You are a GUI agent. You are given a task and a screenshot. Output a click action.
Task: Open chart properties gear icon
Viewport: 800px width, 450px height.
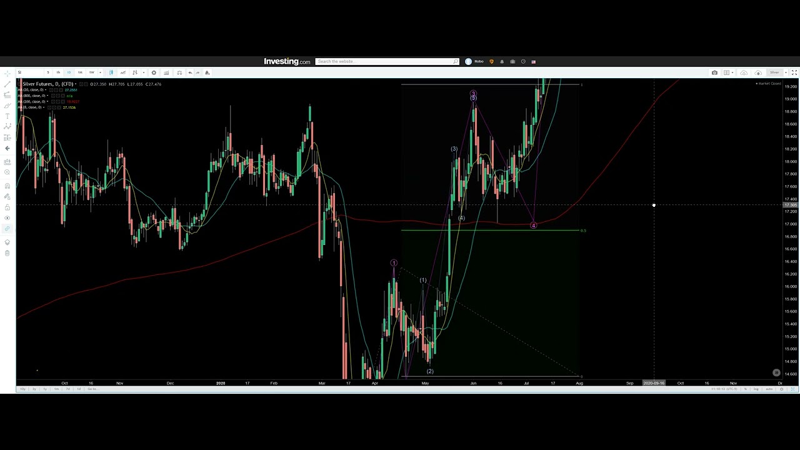click(x=154, y=72)
